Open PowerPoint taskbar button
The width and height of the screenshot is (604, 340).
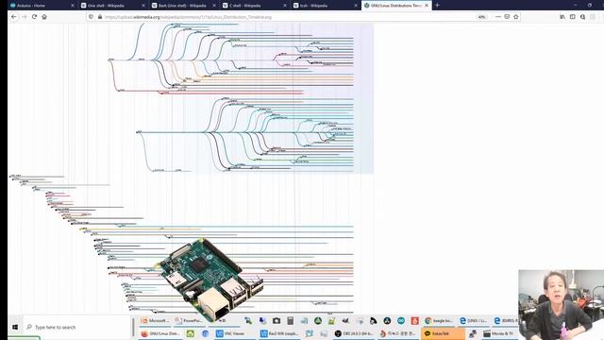pyautogui.click(x=189, y=321)
